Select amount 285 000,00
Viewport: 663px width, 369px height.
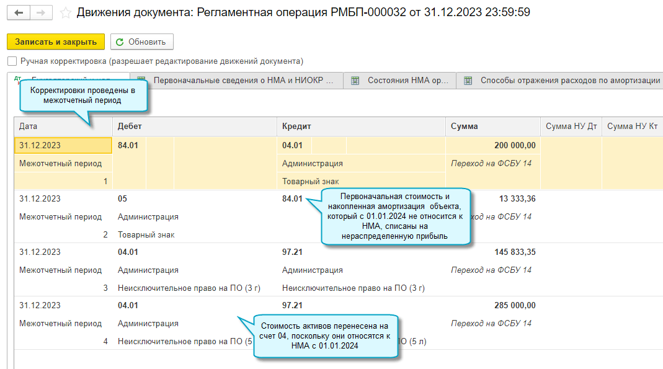(515, 305)
